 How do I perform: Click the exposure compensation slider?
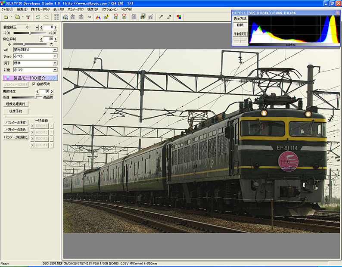[30, 33]
